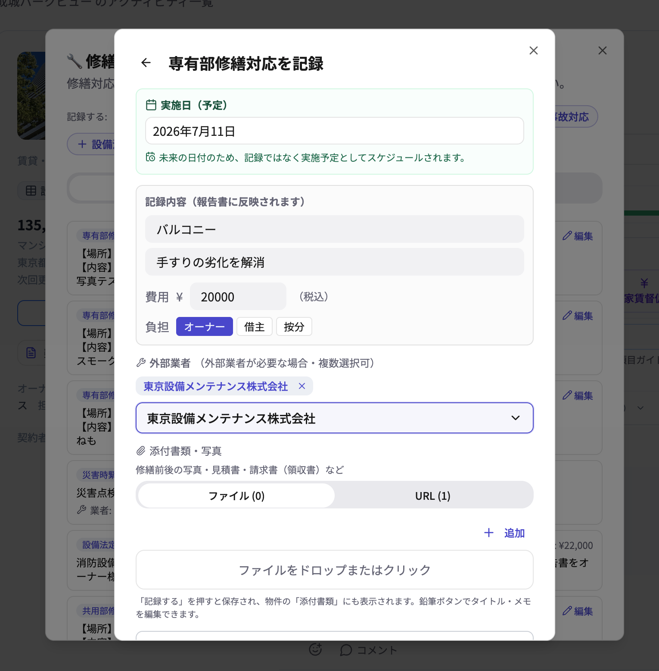This screenshot has height=671, width=659.
Task: Click the wrench icon beside 修繕 heading
Action: tap(75, 61)
